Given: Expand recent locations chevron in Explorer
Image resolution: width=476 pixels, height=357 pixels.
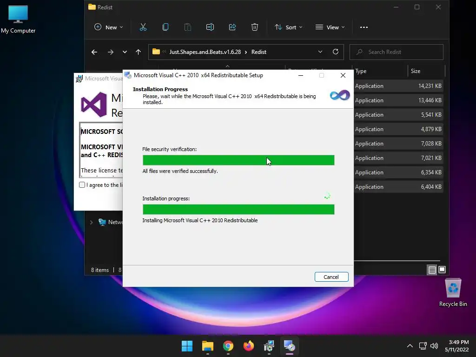Looking at the screenshot, I should point(125,52).
